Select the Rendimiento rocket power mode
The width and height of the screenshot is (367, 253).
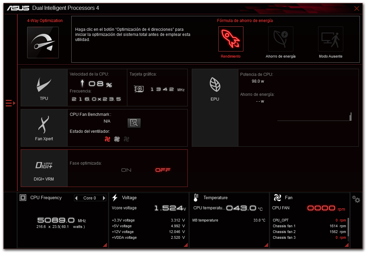pyautogui.click(x=231, y=39)
